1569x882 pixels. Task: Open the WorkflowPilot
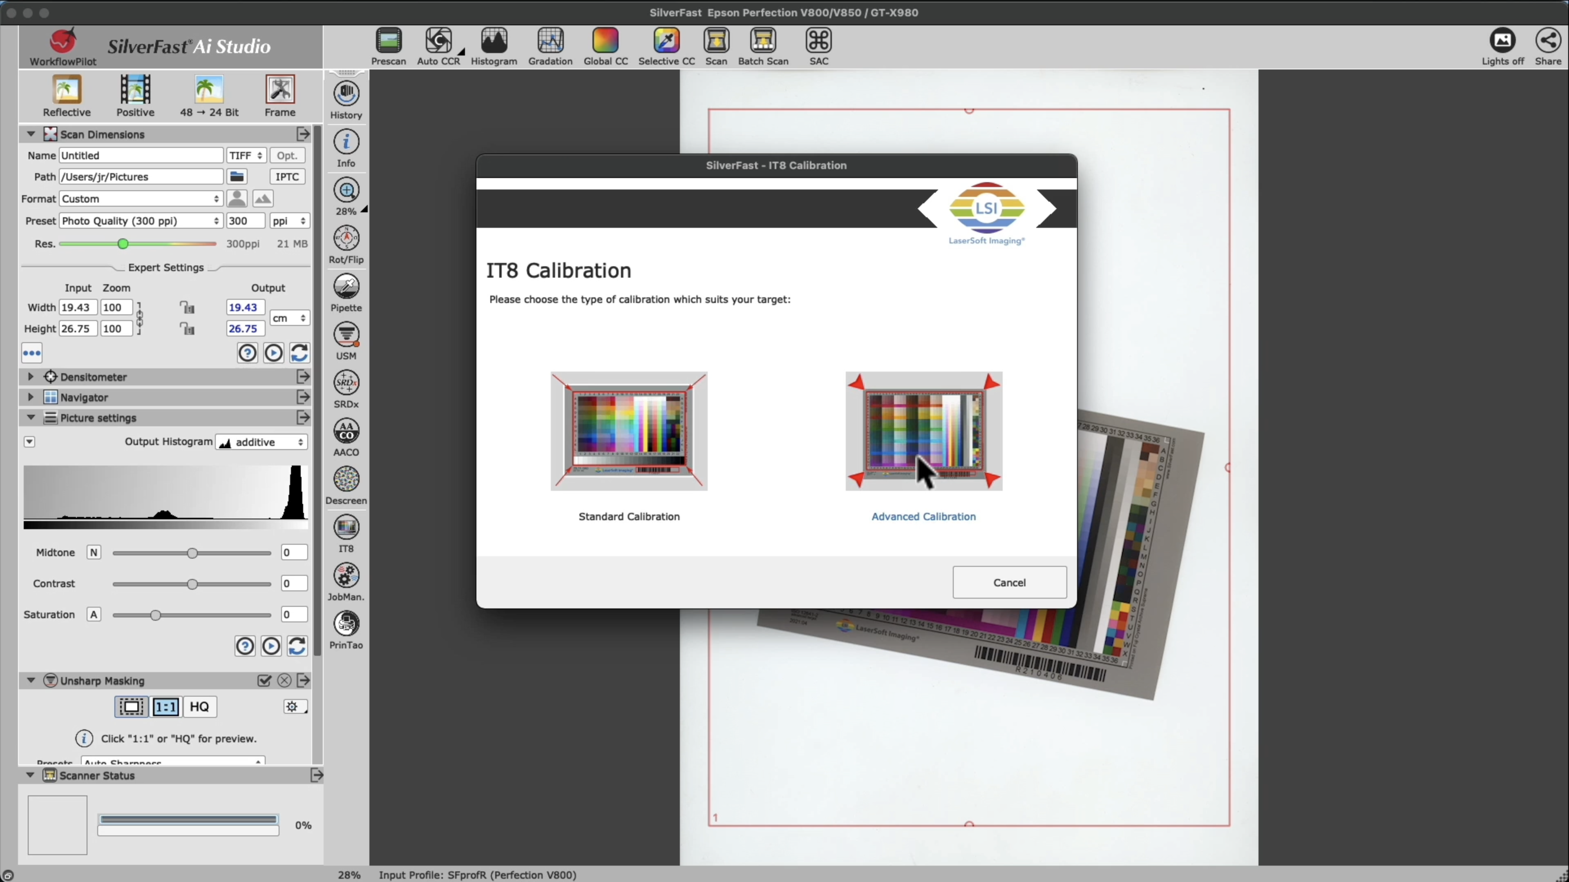point(63,47)
